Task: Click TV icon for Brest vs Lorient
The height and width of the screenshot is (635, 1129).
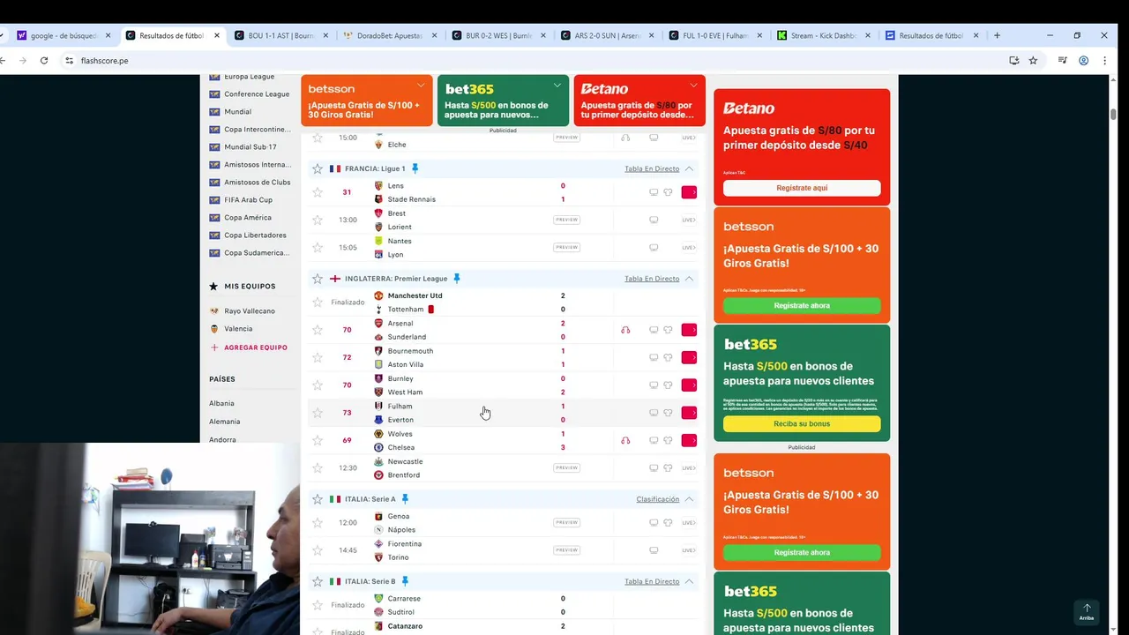Action: tap(654, 220)
